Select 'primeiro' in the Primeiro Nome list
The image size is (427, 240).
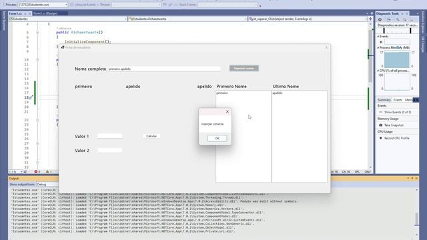(222, 93)
